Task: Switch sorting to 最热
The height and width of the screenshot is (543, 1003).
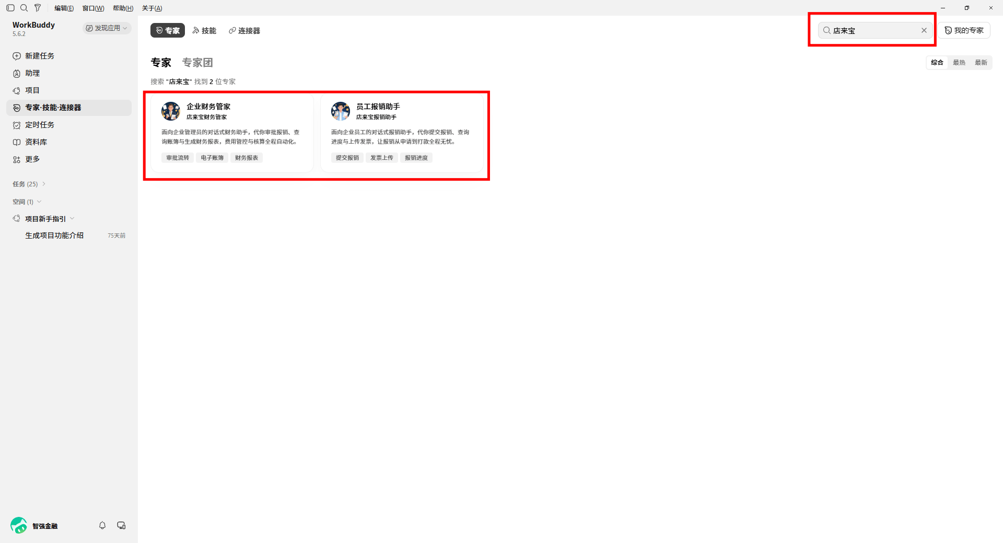Action: point(959,63)
